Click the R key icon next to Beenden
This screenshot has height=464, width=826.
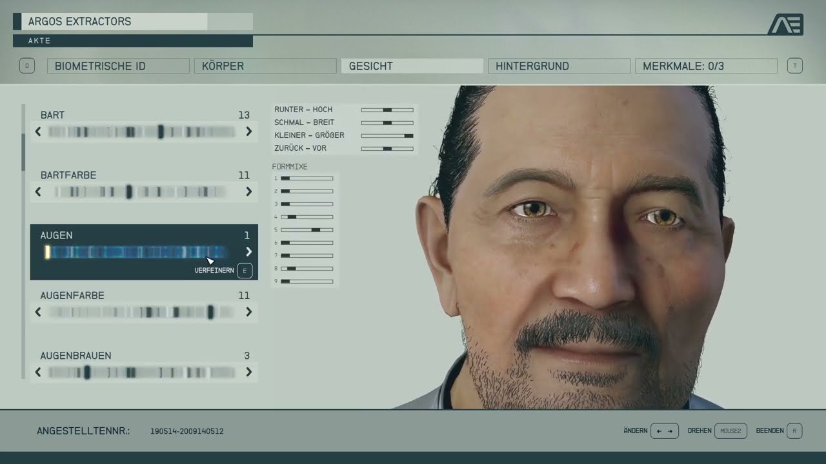(794, 430)
